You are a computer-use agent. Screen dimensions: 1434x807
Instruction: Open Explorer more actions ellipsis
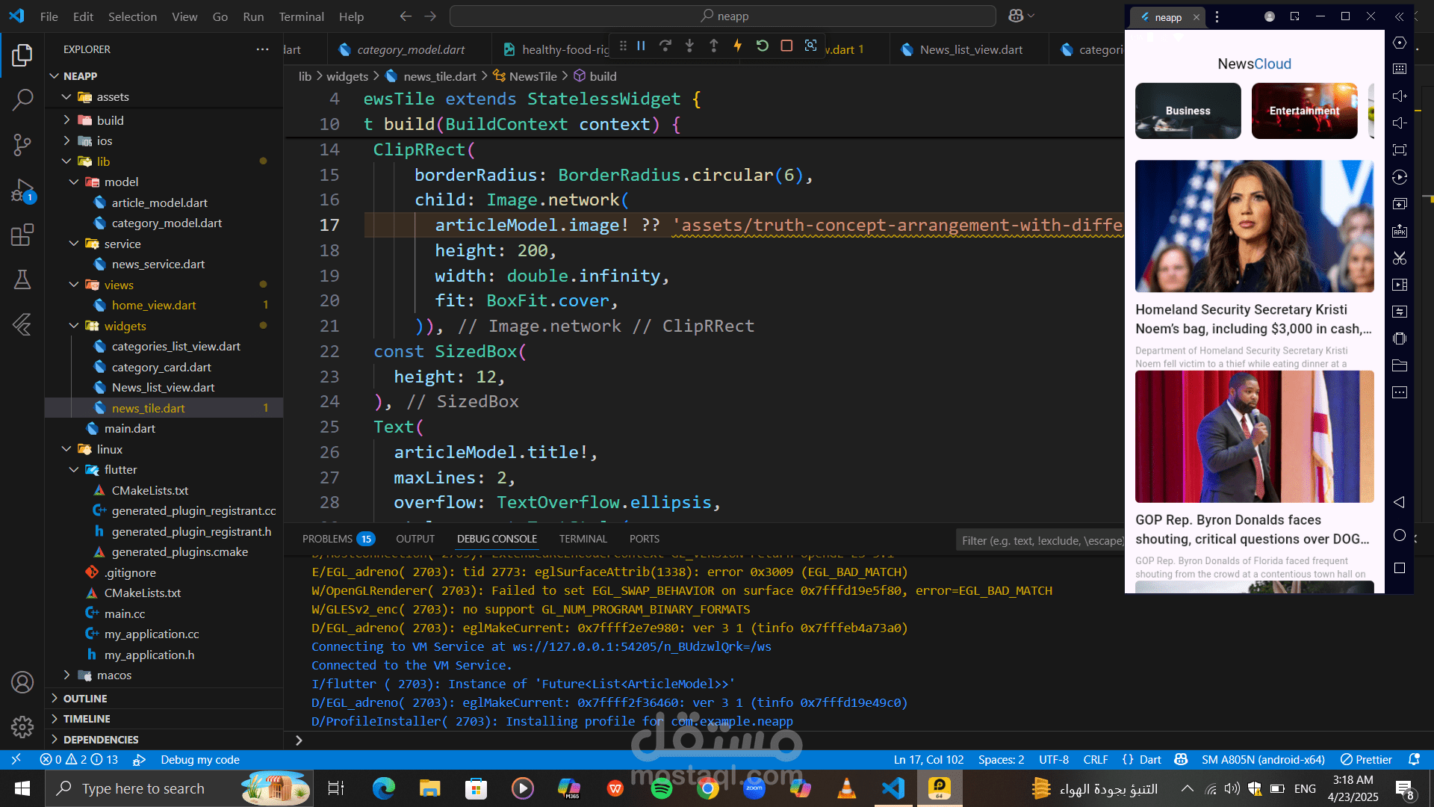point(262,49)
